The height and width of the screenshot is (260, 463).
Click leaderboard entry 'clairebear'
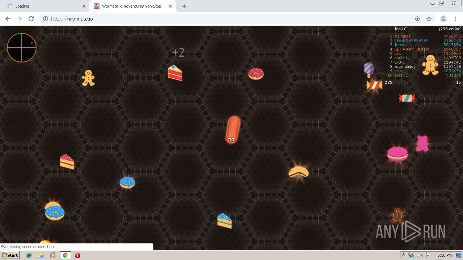click(x=403, y=36)
